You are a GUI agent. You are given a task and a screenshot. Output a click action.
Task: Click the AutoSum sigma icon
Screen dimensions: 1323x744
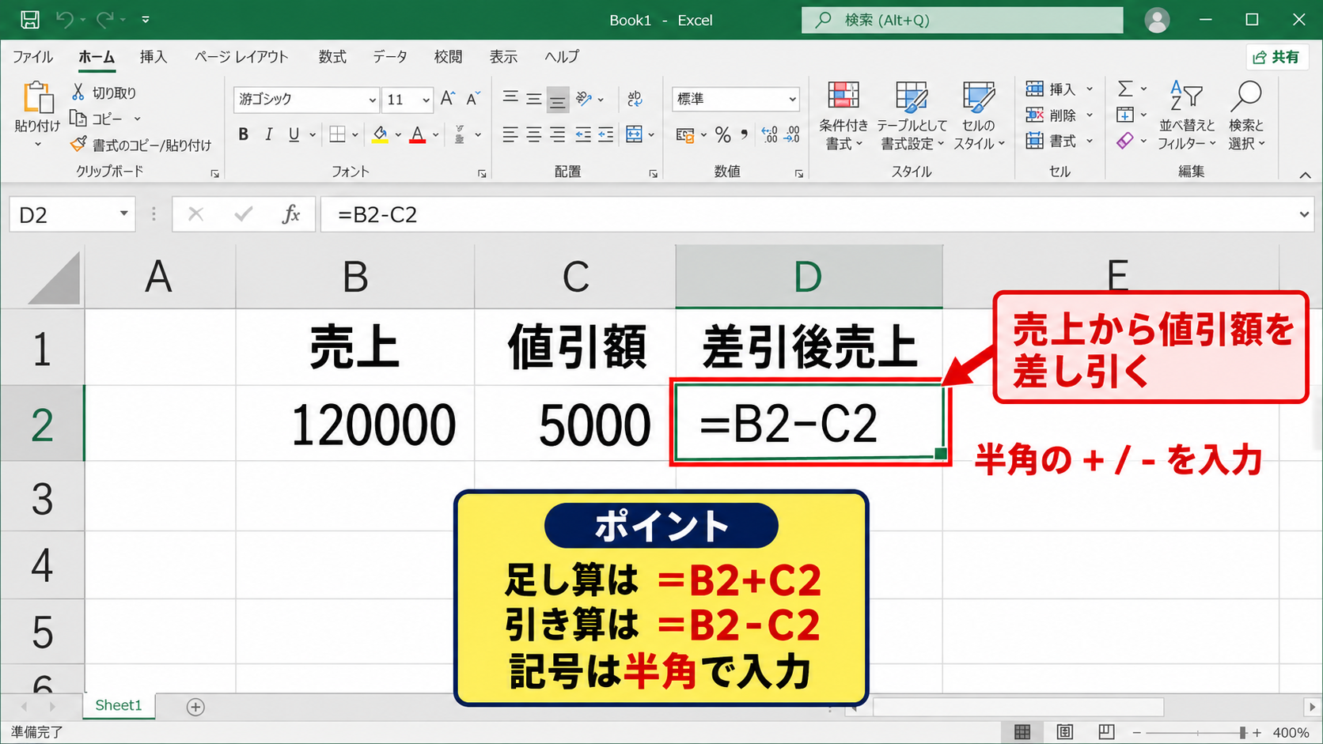[1125, 89]
